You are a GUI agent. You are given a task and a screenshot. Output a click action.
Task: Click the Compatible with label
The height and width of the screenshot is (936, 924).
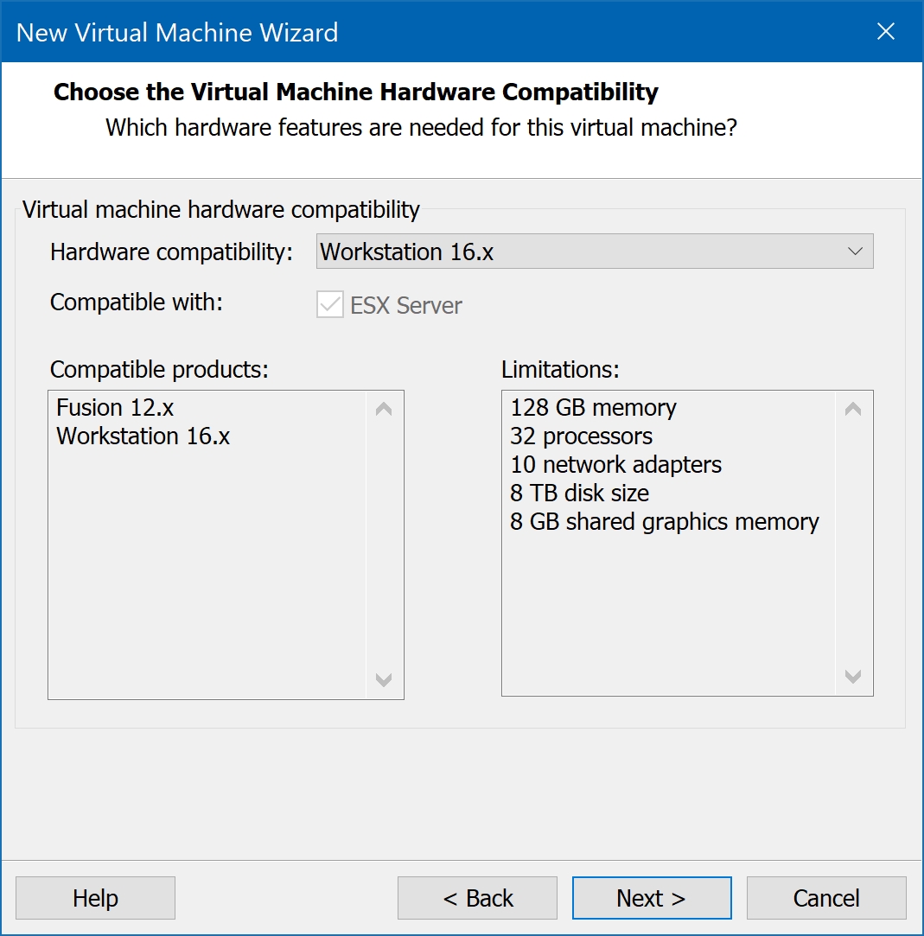click(137, 302)
